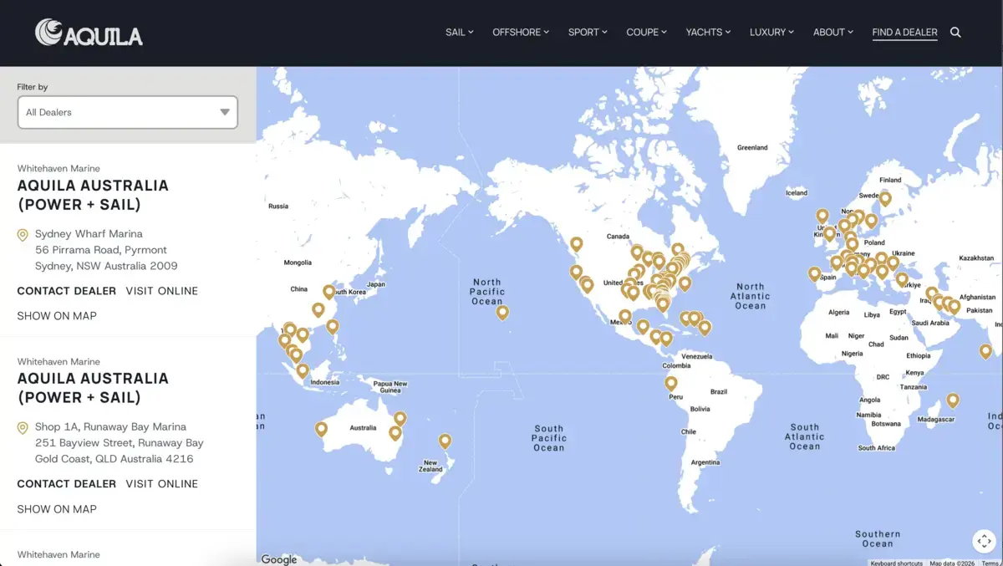Viewport: 1003px width, 566px height.
Task: Click the '56 Pirrama Road, Pyrmont' text
Action: (x=101, y=250)
